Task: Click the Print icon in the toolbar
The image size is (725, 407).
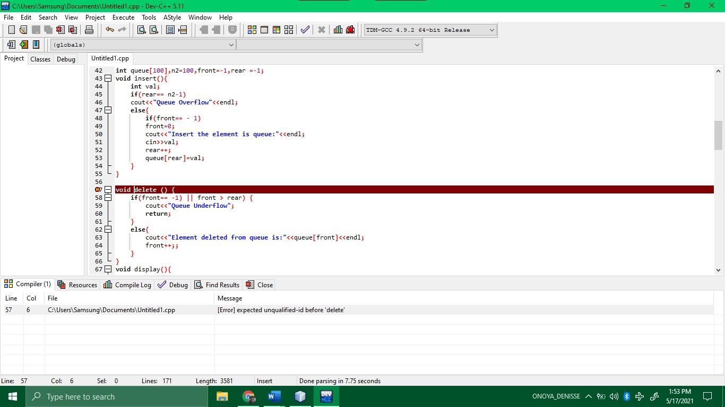Action: pyautogui.click(x=89, y=30)
